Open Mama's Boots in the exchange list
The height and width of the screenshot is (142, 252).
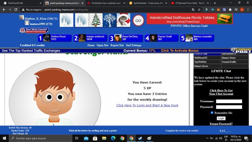click(201, 66)
